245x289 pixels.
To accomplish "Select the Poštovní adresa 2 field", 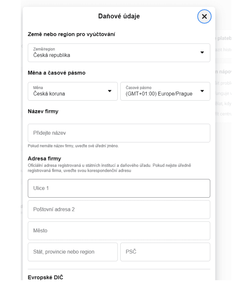I will 119,210.
